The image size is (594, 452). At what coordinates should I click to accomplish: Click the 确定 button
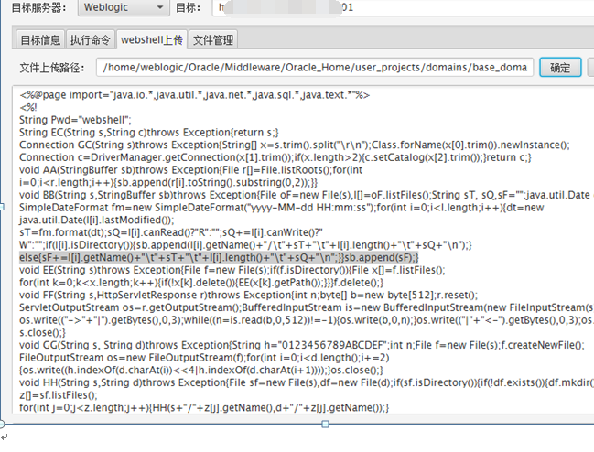[560, 68]
